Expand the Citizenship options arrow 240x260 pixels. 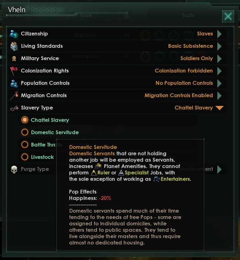tap(220, 34)
